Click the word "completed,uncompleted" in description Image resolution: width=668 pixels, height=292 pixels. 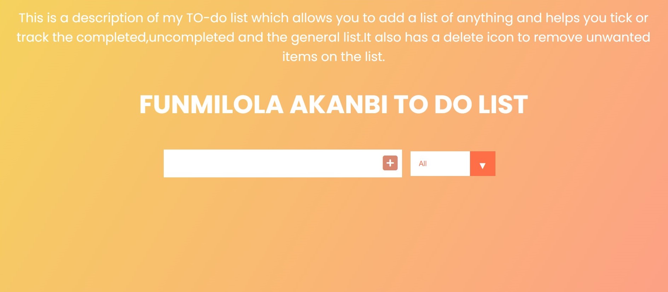(155, 37)
